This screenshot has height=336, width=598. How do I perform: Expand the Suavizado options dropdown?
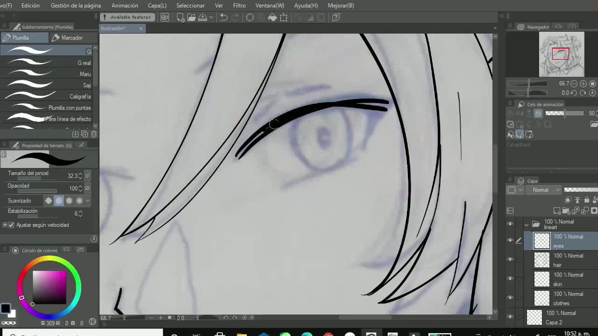(87, 201)
